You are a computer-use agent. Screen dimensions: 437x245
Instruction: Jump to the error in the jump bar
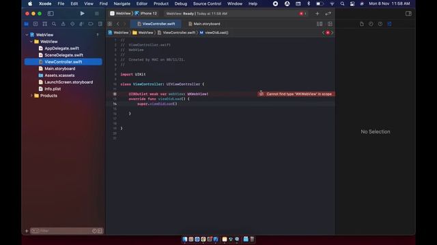[x=328, y=33]
